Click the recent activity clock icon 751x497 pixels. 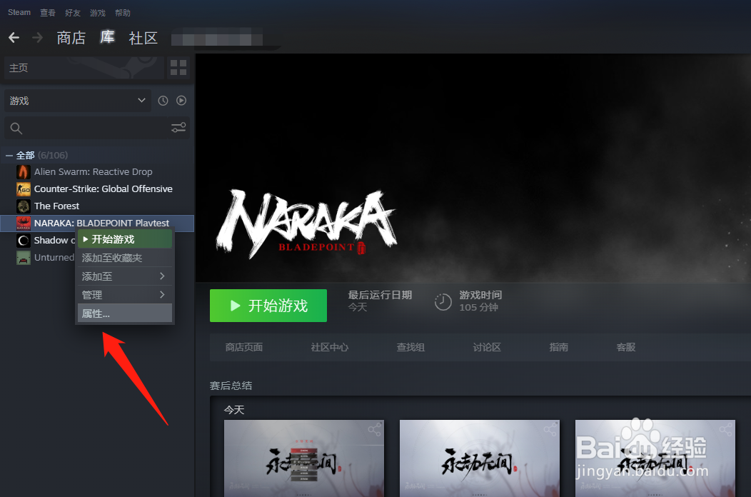point(163,100)
